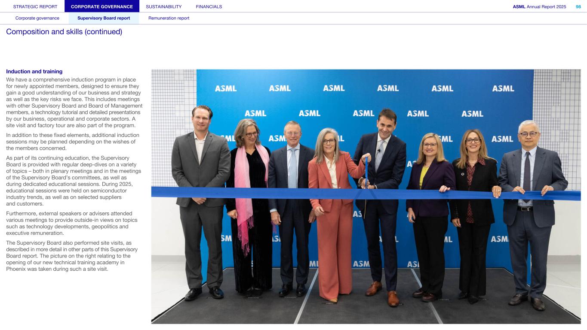Click the page number 98
Image resolution: width=587 pixels, height=330 pixels.
[x=578, y=6]
